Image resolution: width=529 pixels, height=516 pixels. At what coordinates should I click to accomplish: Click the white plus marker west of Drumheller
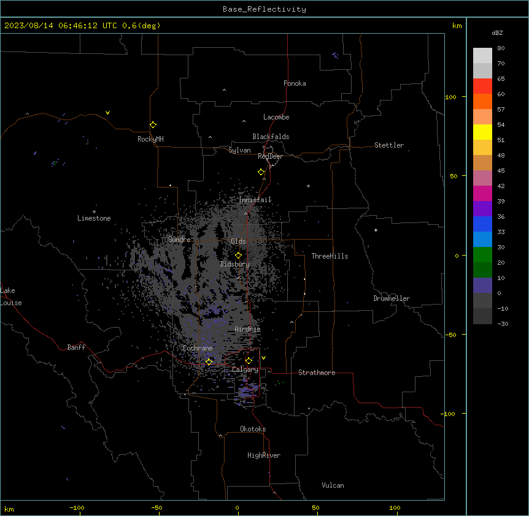pos(376,230)
